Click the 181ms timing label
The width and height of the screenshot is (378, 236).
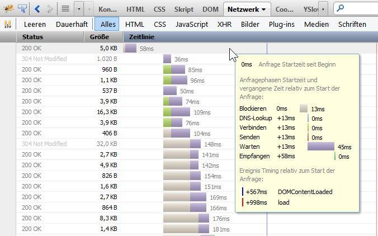pos(221,229)
